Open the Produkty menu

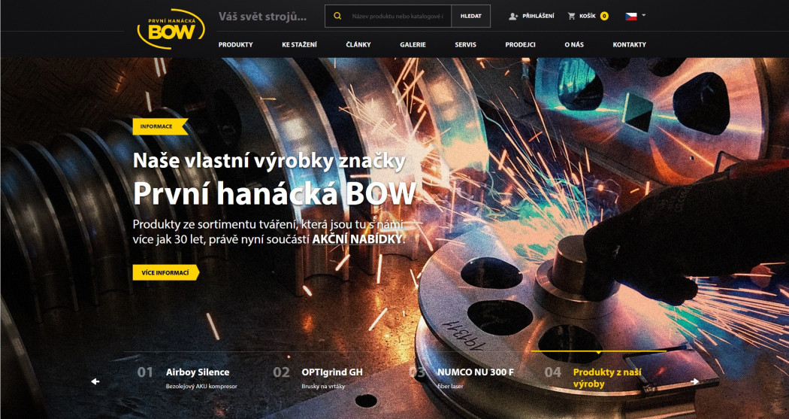point(235,44)
